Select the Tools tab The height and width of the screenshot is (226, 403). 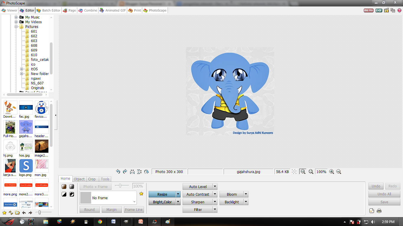coord(105,179)
